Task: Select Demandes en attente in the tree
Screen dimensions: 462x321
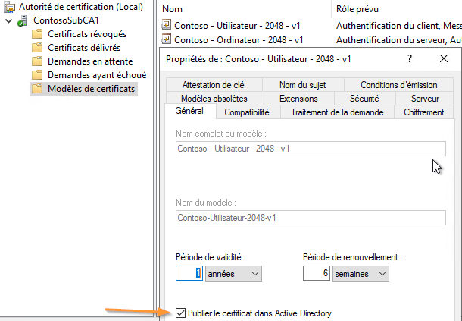Action: click(90, 61)
